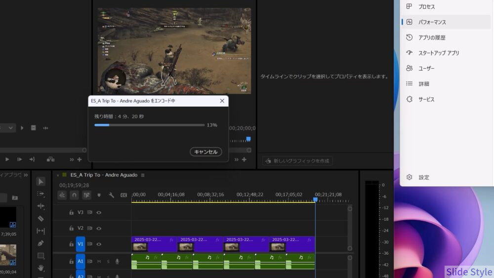Open timeline display settings wrench

pyautogui.click(x=111, y=195)
